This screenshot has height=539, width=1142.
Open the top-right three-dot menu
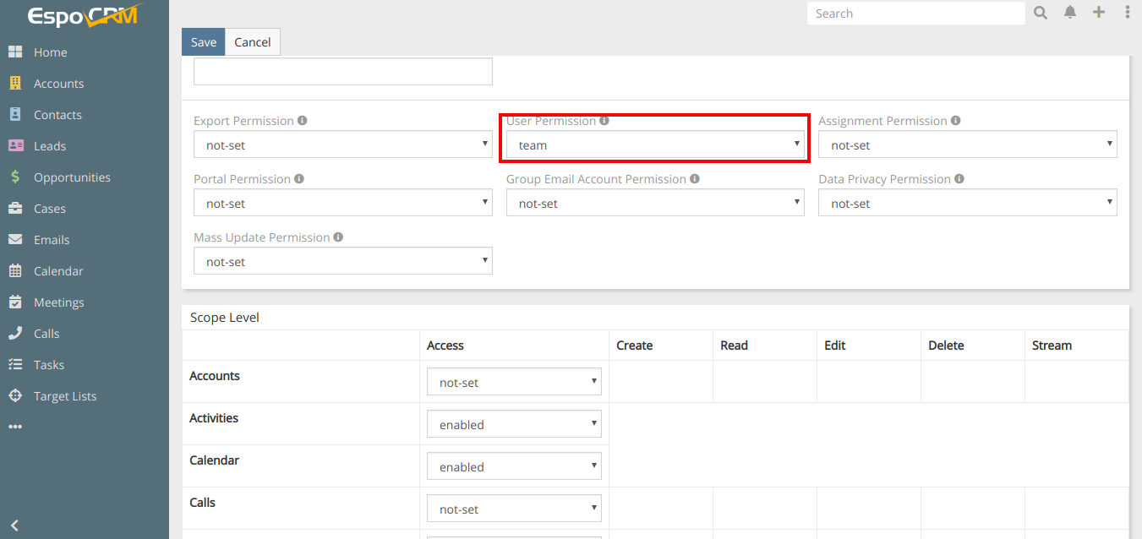pyautogui.click(x=1127, y=13)
